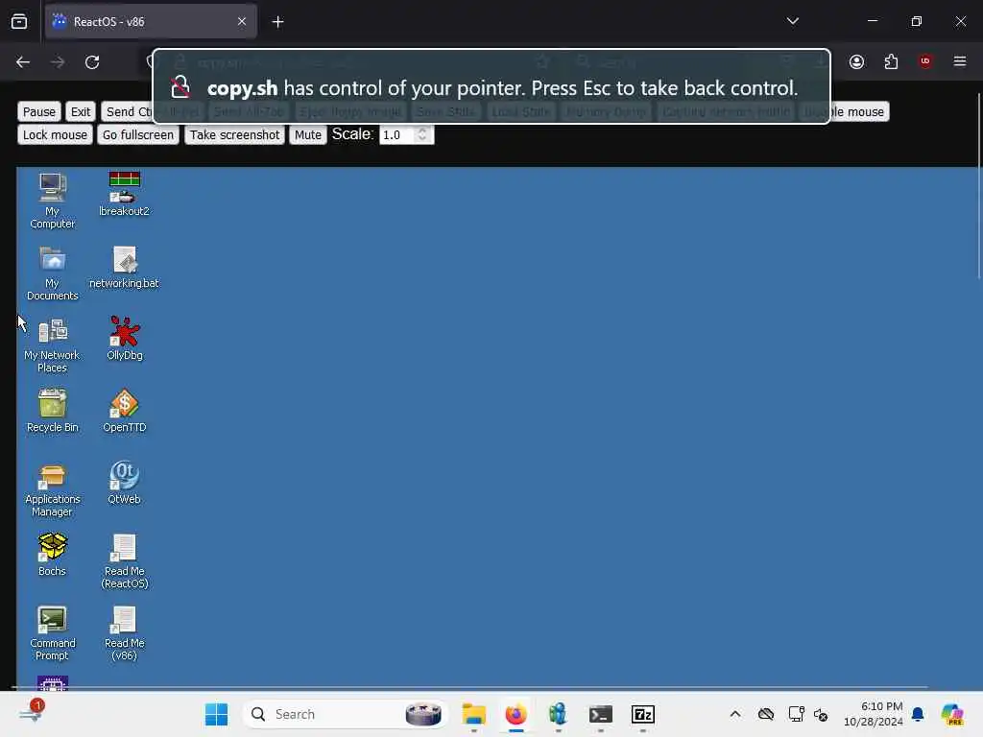Show hidden system tray icons

[x=735, y=714]
